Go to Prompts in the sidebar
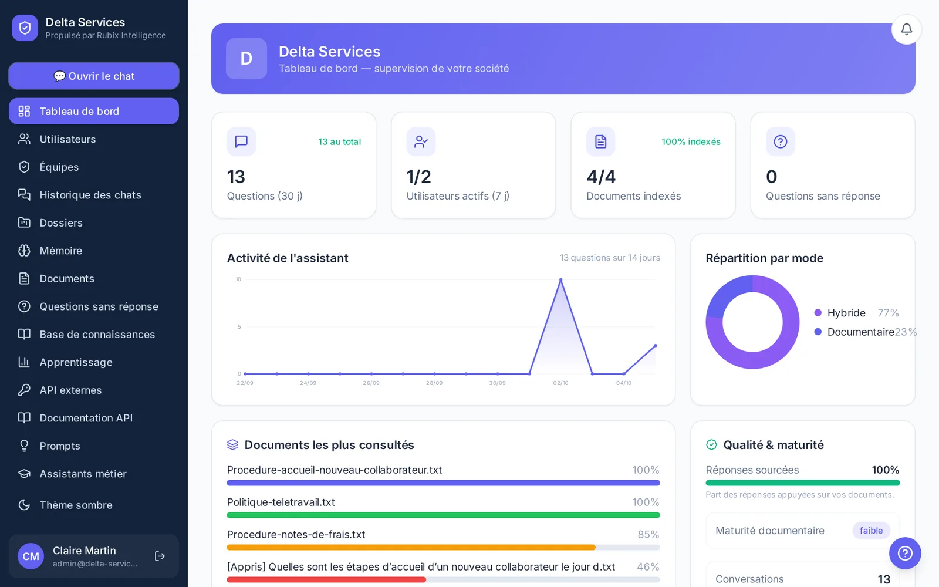The image size is (939, 587). 94,446
